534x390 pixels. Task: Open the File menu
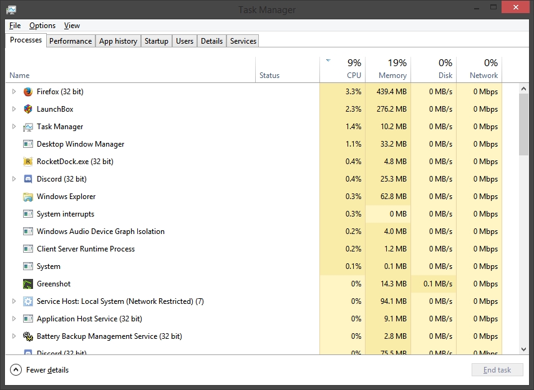pyautogui.click(x=15, y=26)
